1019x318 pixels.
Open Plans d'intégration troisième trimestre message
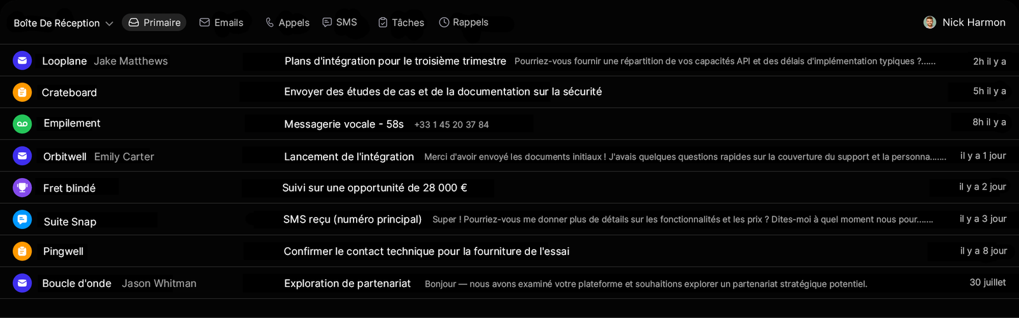pyautogui.click(x=395, y=61)
